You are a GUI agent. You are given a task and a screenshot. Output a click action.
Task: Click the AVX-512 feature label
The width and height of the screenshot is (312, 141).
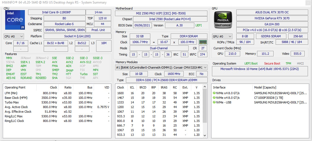click(x=86, y=62)
